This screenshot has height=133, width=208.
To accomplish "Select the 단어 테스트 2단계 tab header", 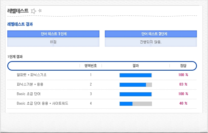I will [151, 34].
